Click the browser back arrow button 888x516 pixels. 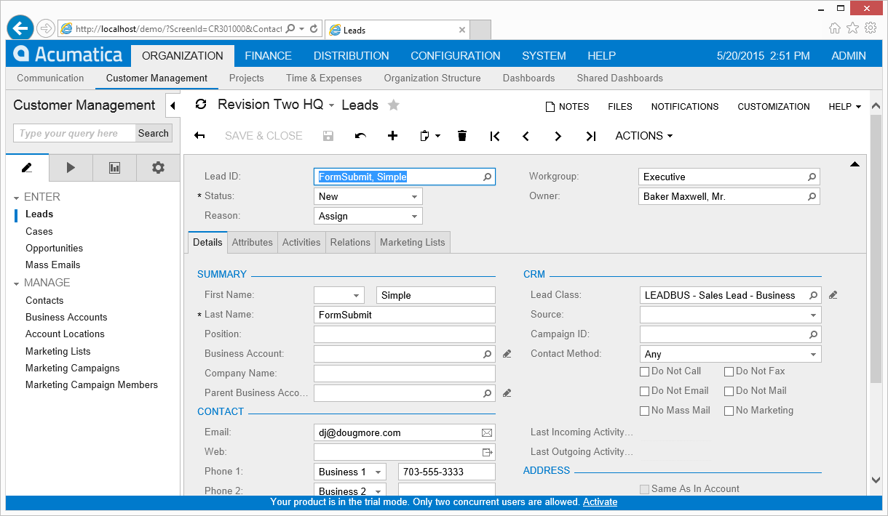[x=20, y=28]
